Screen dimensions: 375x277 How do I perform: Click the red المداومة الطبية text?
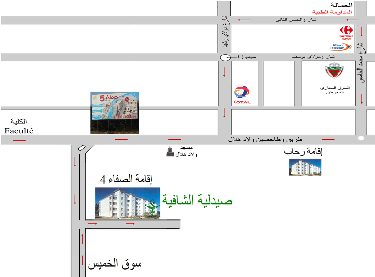(332, 12)
